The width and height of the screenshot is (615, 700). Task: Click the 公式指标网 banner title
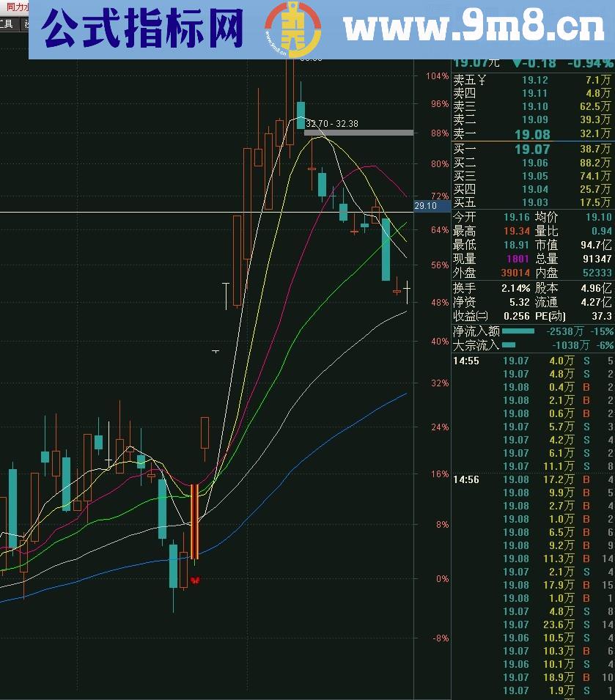coord(141,29)
